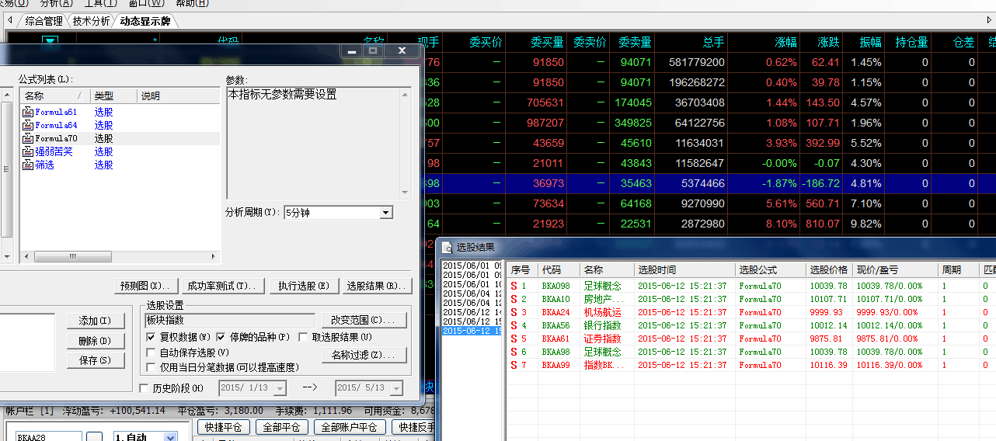996x441 pixels.
Task: Select the Formula61 formula icon
Action: pos(28,113)
